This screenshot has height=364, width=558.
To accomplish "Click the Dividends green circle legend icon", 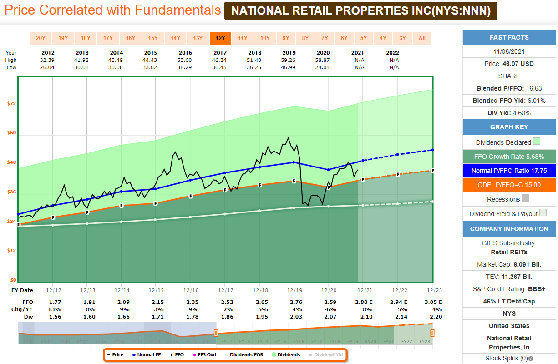I will coord(274,354).
